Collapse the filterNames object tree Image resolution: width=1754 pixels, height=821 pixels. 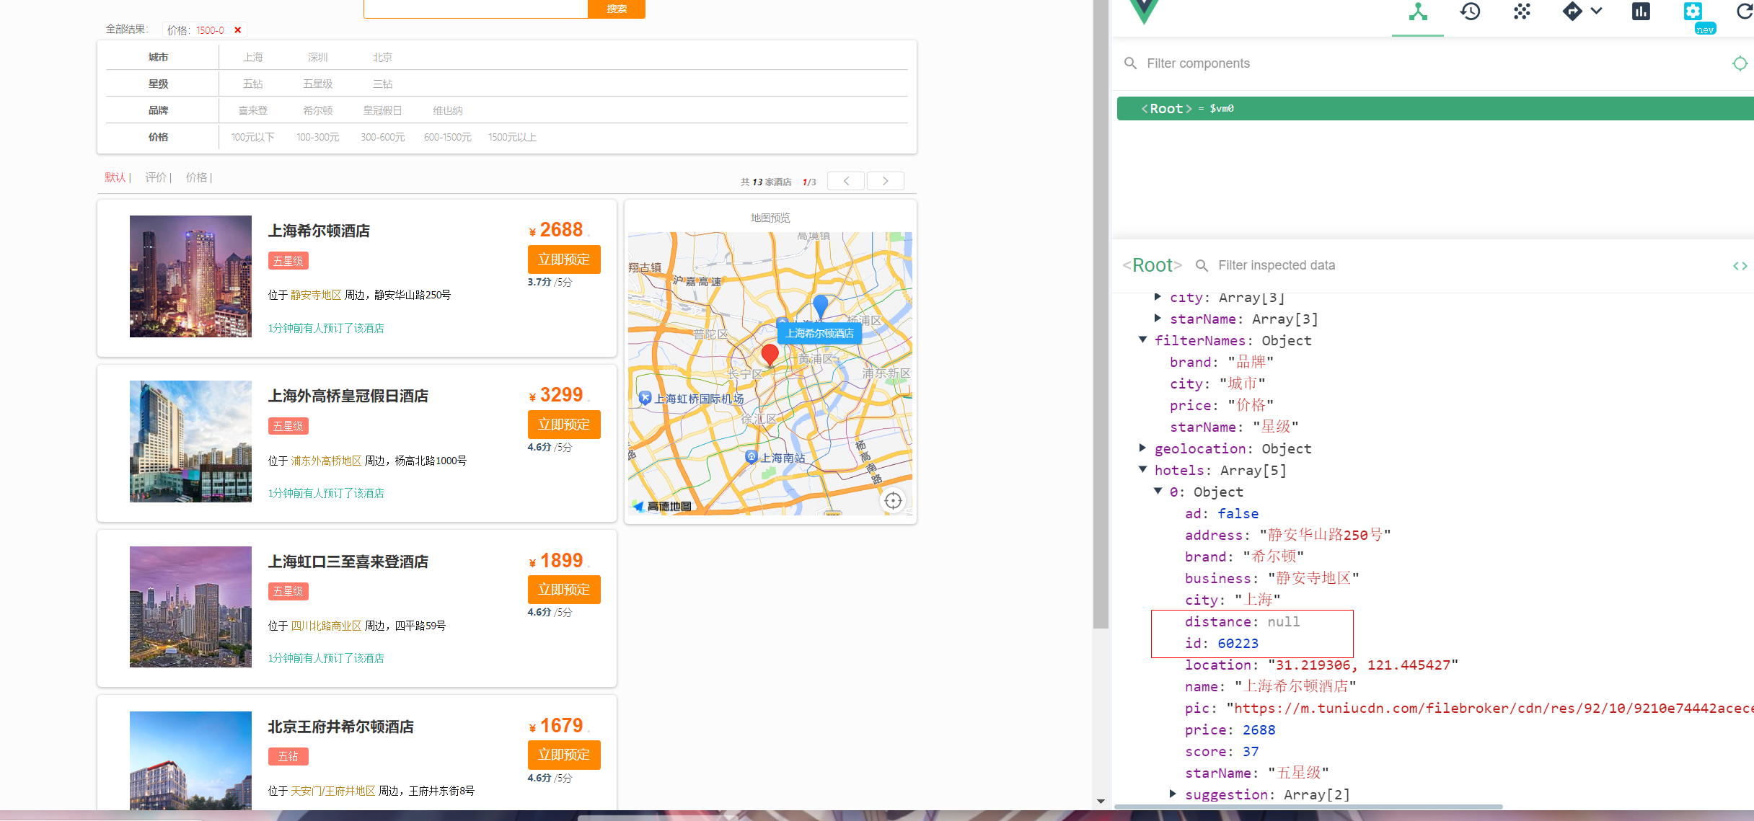click(1143, 340)
